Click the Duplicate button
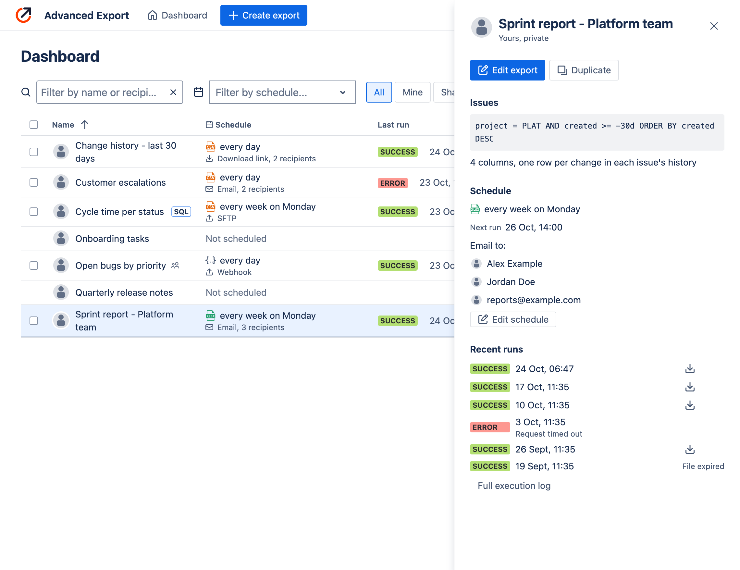740x570 pixels. click(x=584, y=70)
